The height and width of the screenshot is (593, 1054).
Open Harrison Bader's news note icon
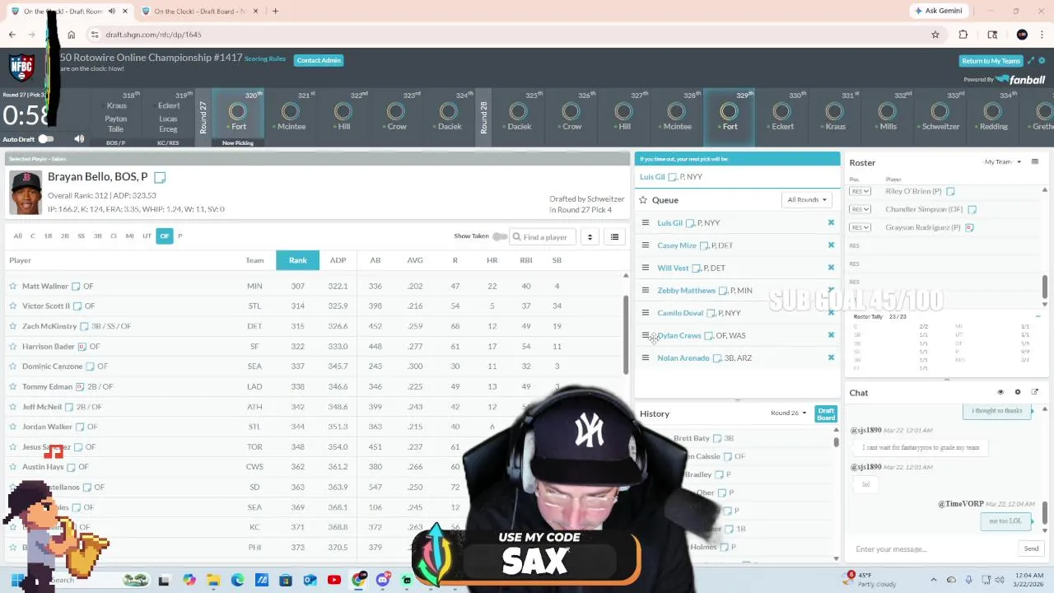[82, 347]
